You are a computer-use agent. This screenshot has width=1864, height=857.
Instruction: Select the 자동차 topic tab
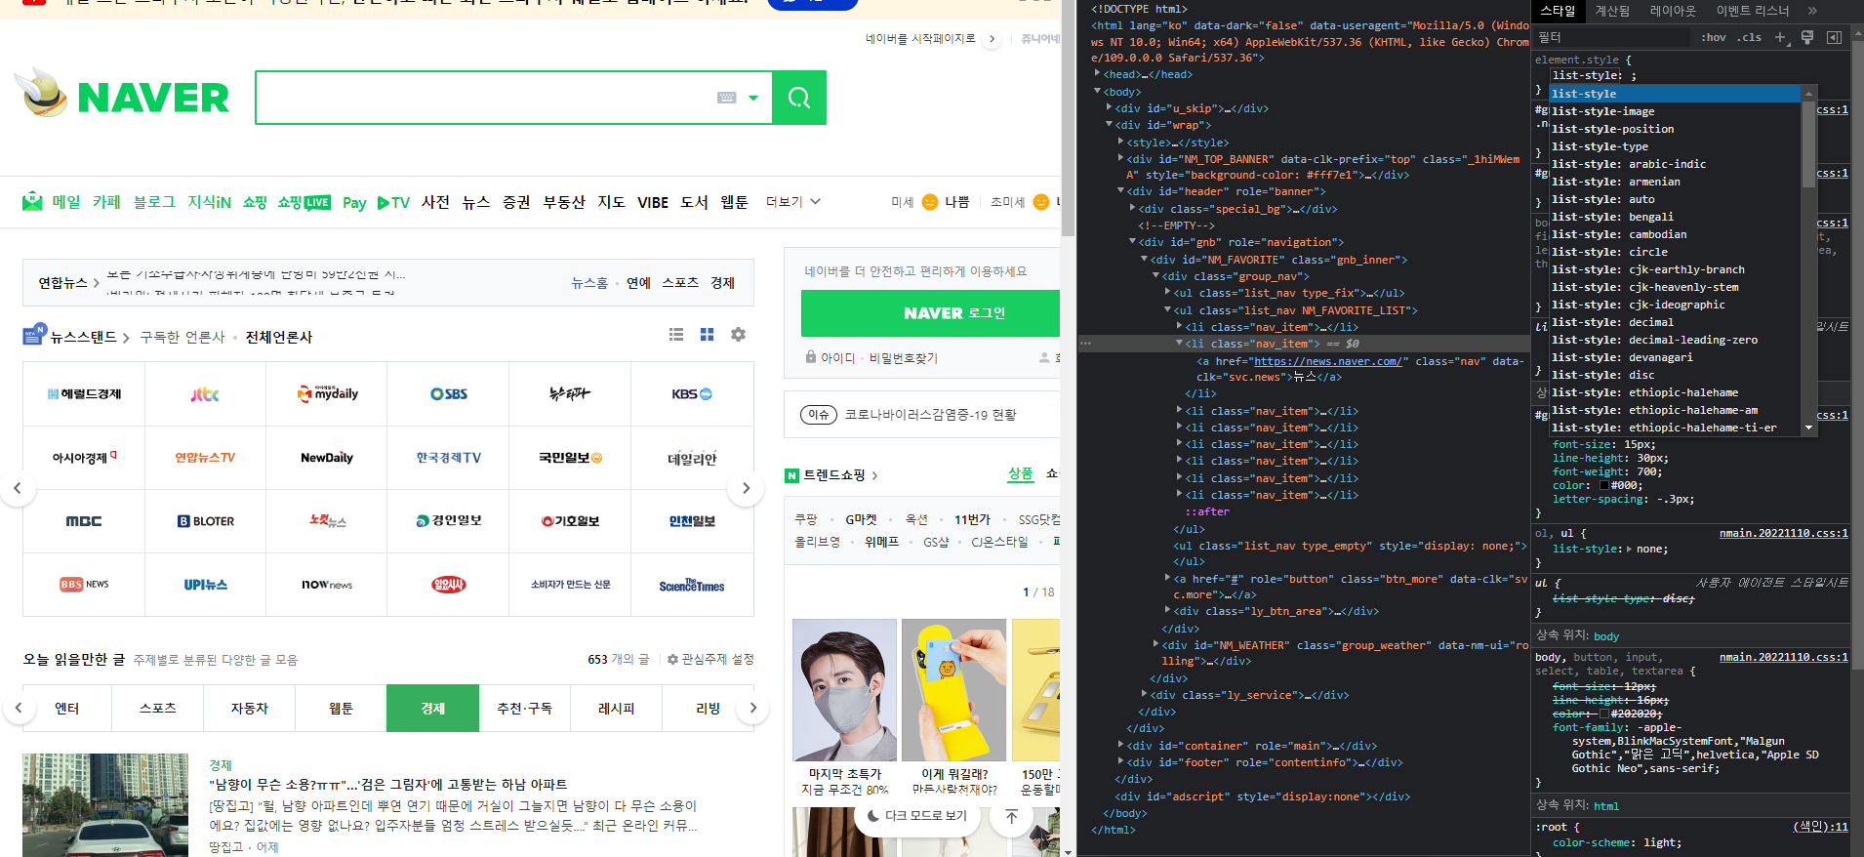coord(249,708)
